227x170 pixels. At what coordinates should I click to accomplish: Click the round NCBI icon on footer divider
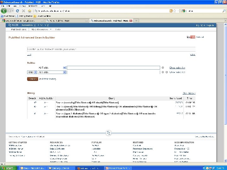coord(108,133)
